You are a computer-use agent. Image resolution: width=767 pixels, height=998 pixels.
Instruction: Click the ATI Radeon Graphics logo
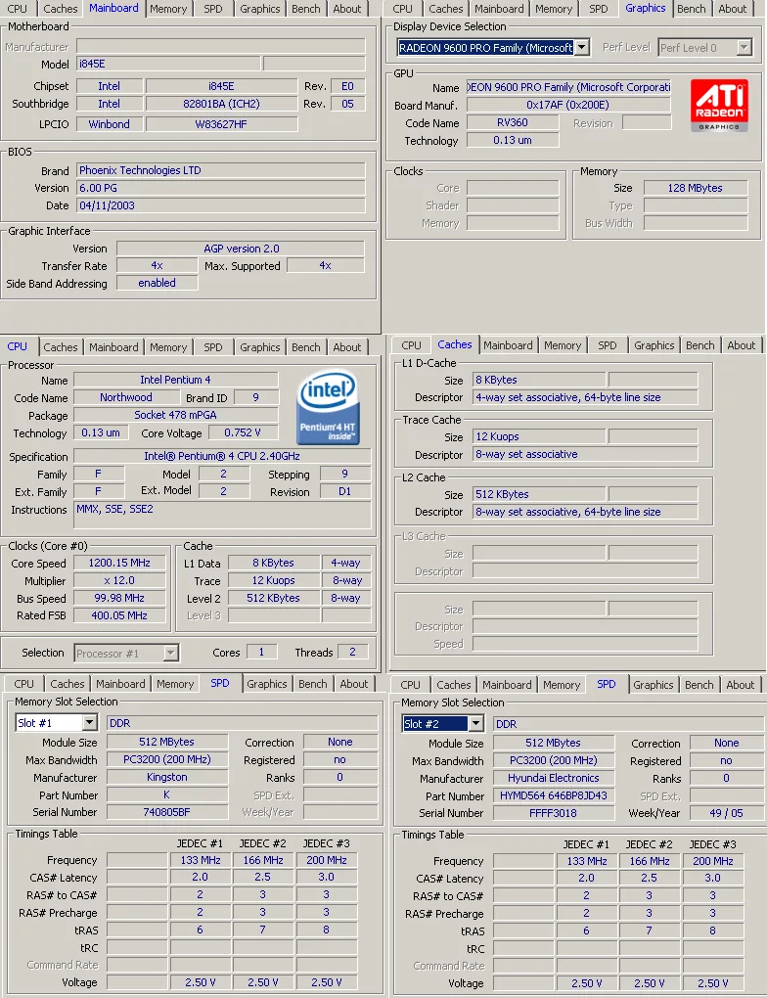721,106
